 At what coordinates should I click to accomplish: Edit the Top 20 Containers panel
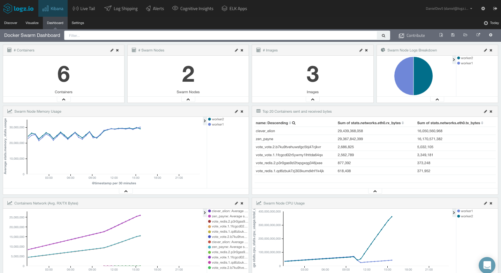coord(485,111)
